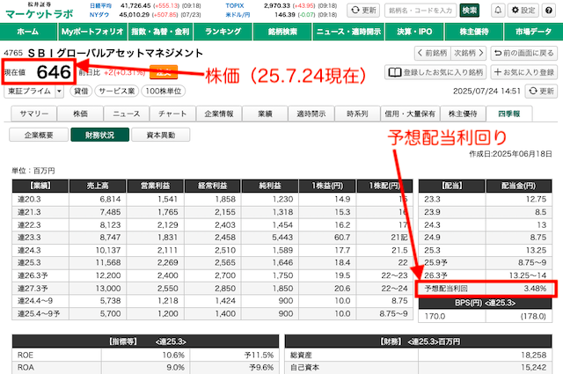Image resolution: width=563 pixels, height=374 pixels.
Task: Open the 株主優待 main menu
Action: 474,32
